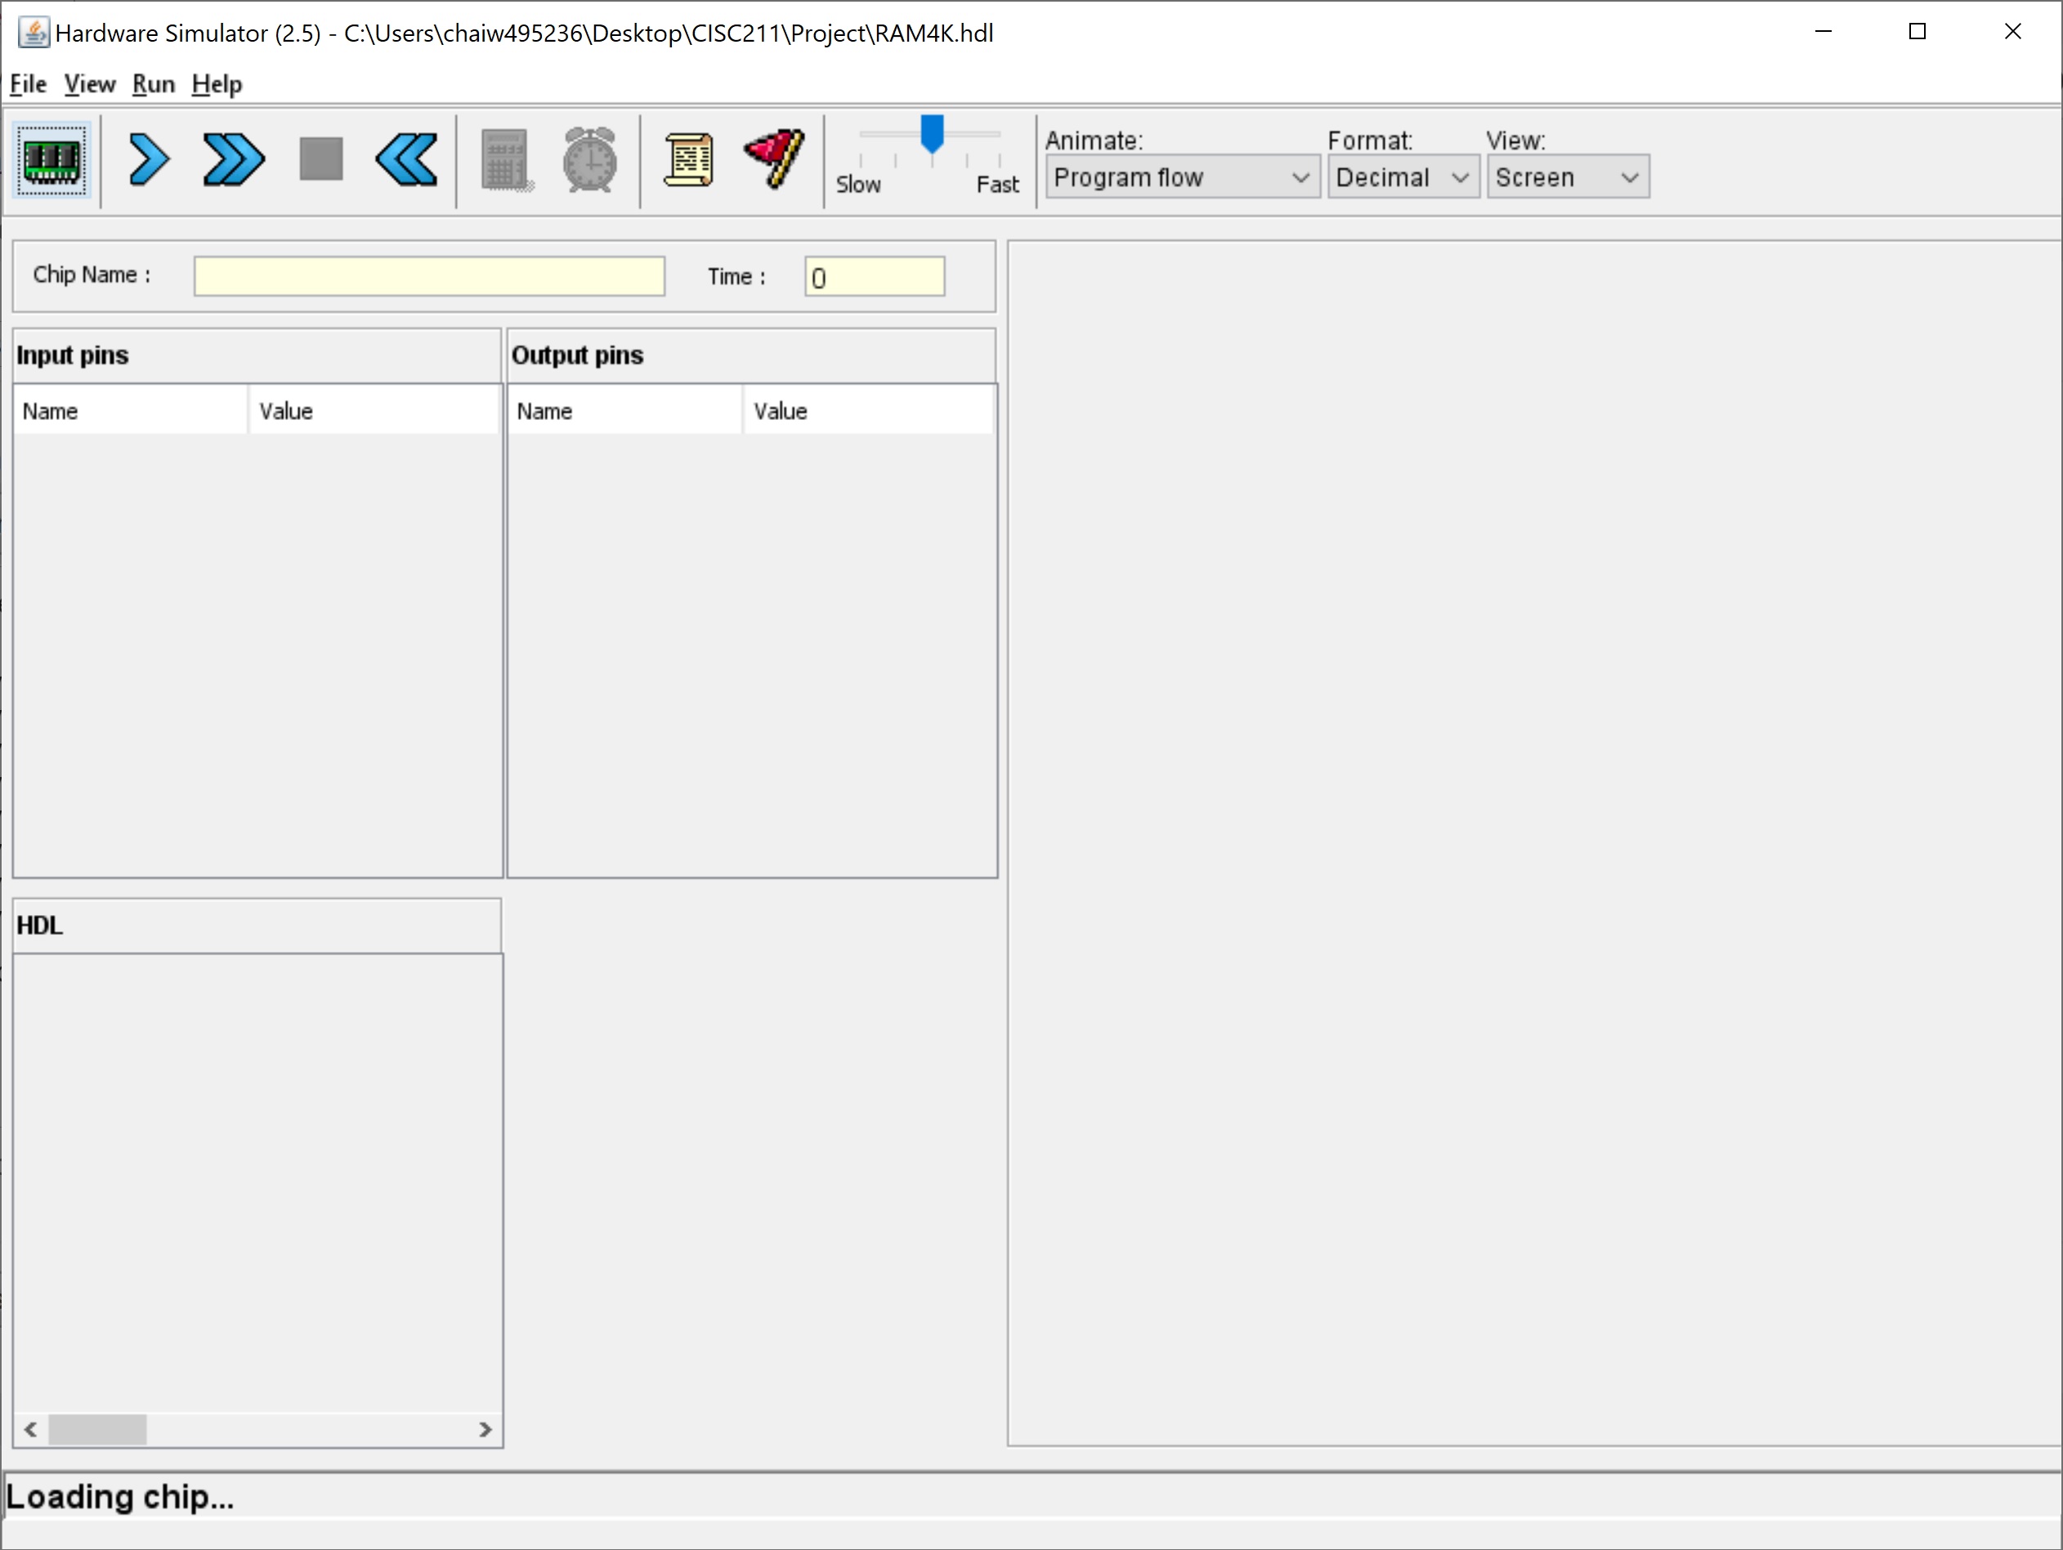Viewport: 2063px width, 1550px height.
Task: Open the Animate Program flow dropdown
Action: click(x=1182, y=177)
